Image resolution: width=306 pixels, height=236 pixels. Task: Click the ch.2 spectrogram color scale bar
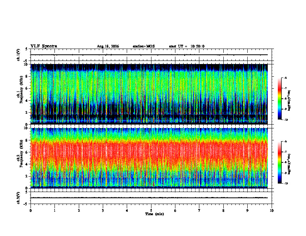(x=279, y=162)
